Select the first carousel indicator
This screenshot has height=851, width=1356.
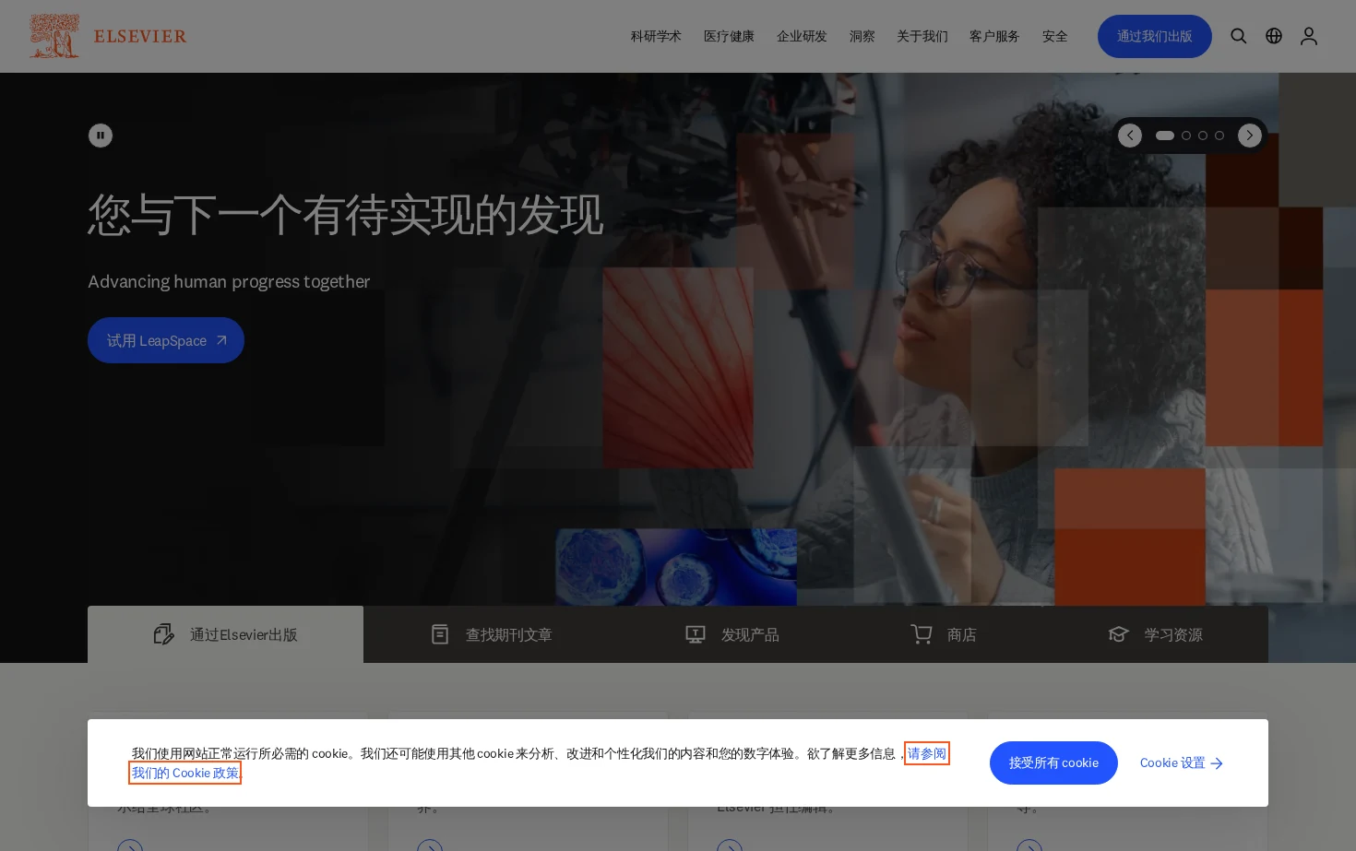[1165, 136]
